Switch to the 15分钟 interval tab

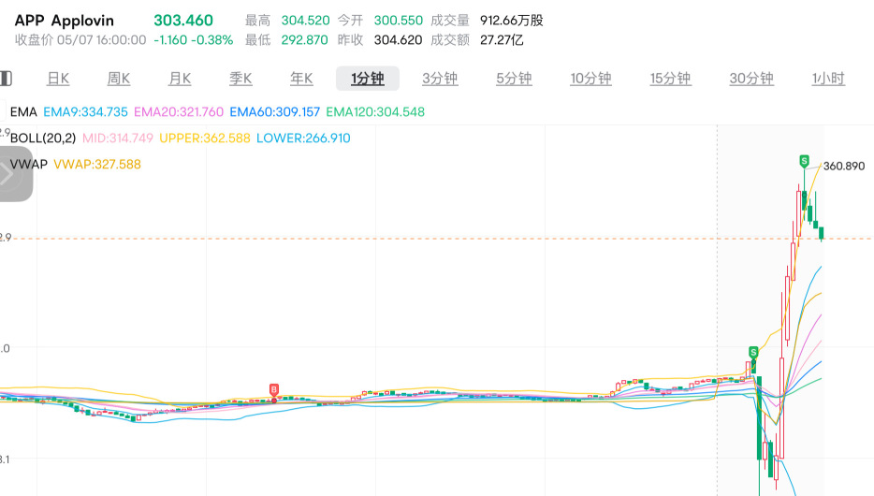click(x=671, y=79)
